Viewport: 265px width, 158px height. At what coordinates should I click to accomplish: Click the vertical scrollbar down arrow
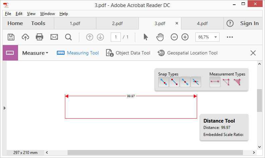click(259, 147)
